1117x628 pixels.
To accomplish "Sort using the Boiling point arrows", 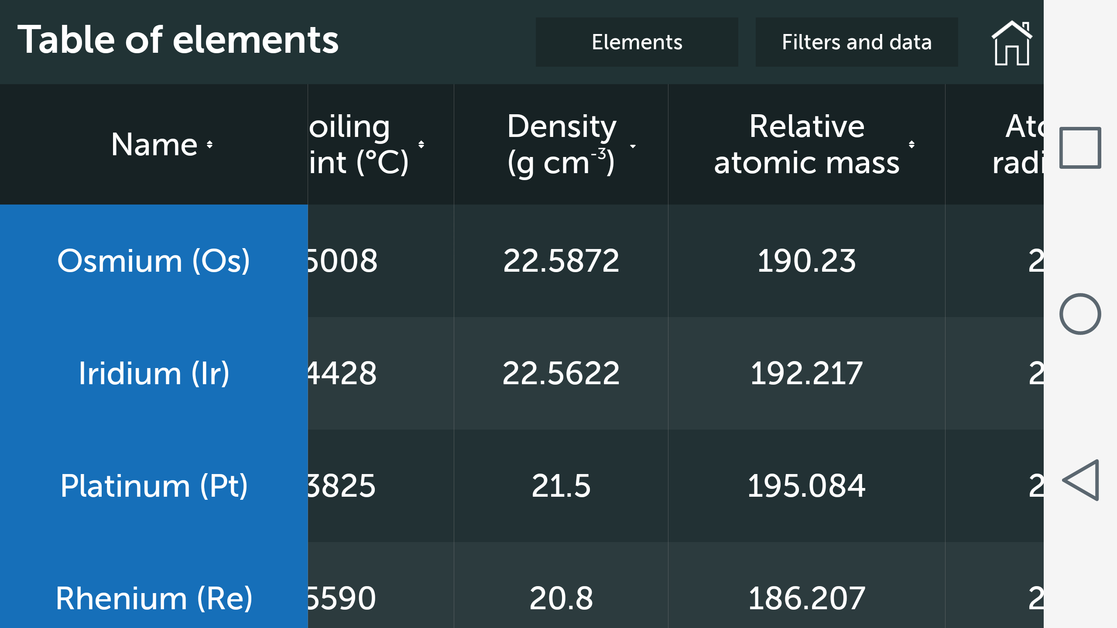I will (421, 144).
